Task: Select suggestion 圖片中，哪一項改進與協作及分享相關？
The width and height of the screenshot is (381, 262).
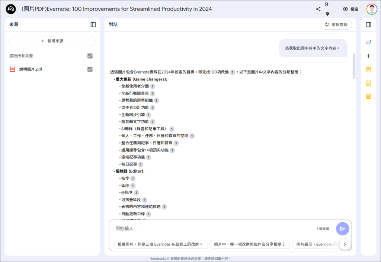Action: tap(250, 244)
